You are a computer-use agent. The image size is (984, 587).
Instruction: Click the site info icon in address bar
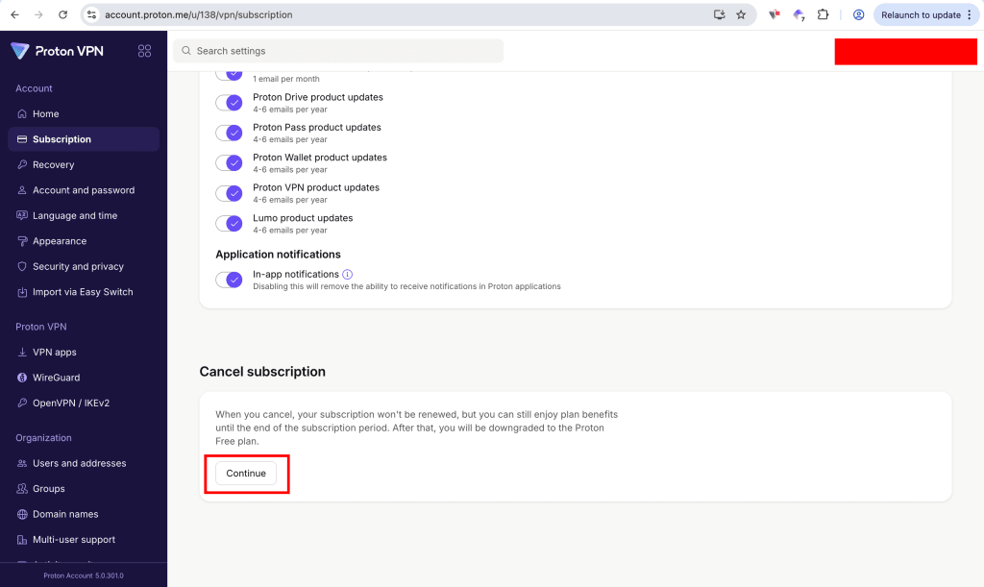91,15
